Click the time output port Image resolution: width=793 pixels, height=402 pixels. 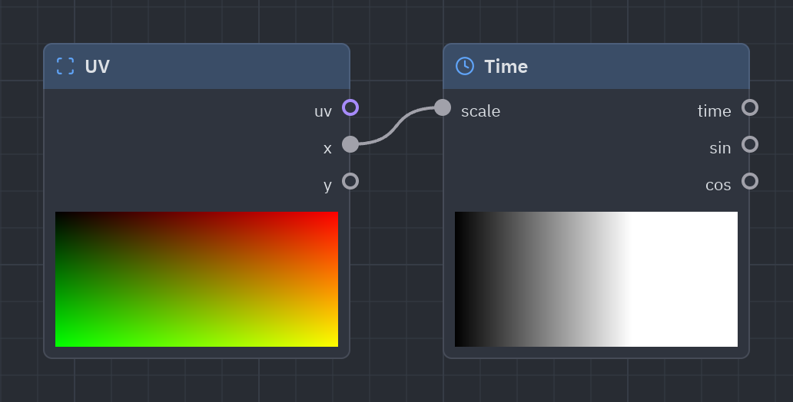tap(750, 107)
